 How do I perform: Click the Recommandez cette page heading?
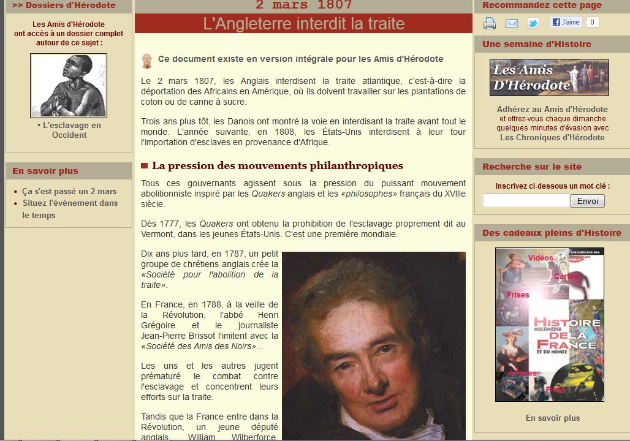point(542,6)
